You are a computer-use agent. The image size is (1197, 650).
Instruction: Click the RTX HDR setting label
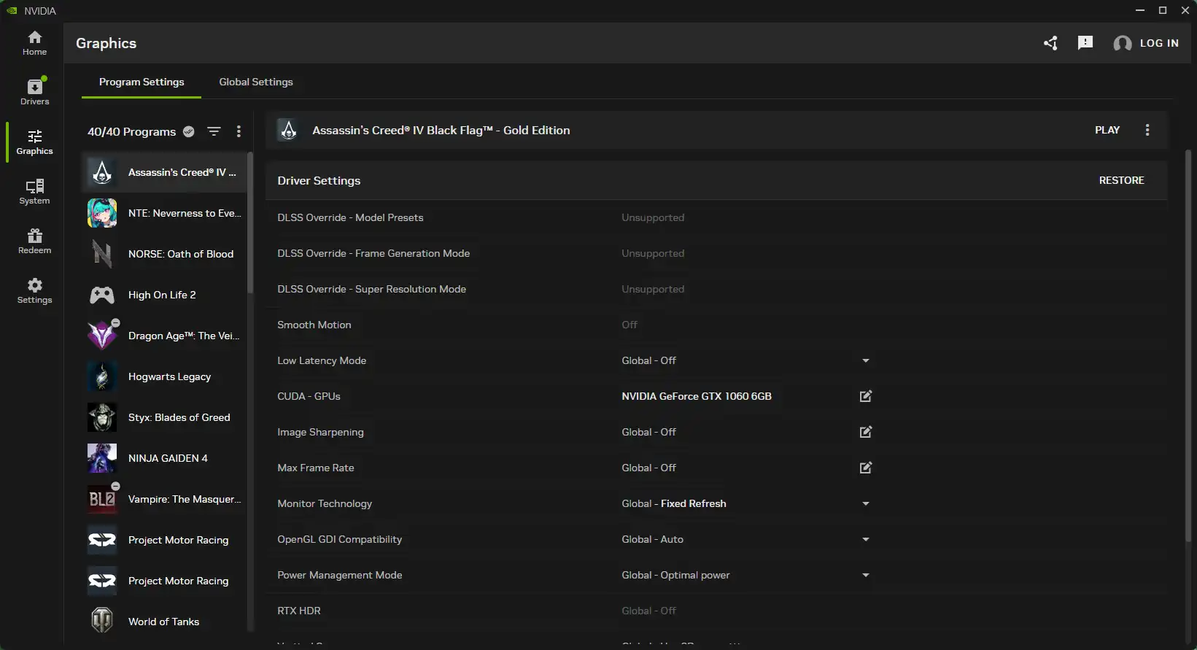coord(299,611)
